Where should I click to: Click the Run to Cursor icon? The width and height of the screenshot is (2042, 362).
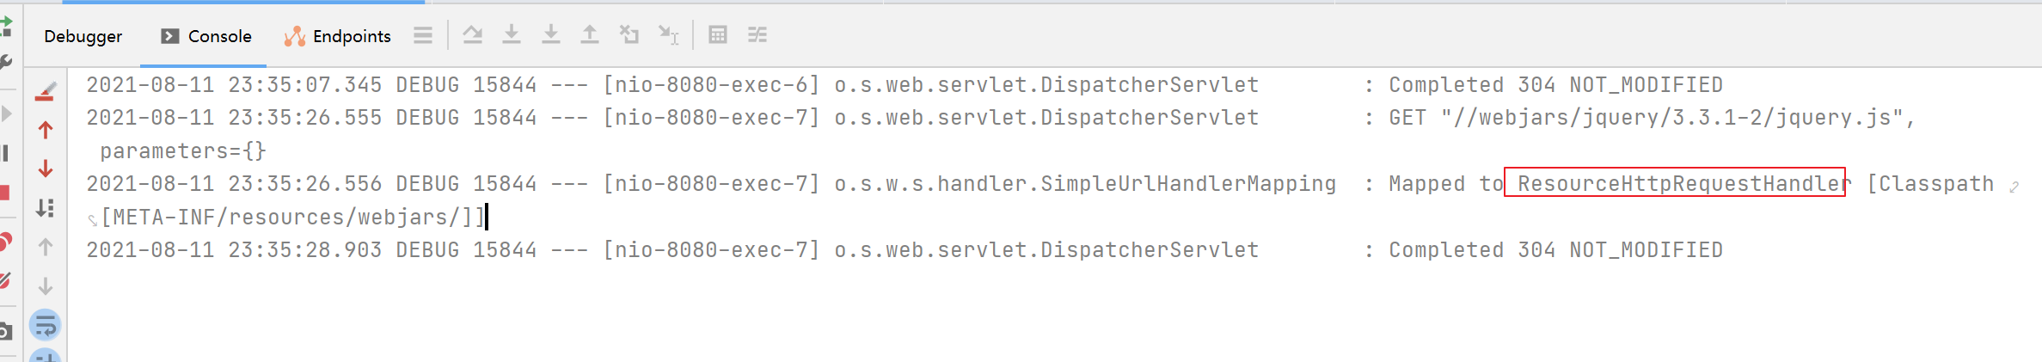(x=669, y=35)
